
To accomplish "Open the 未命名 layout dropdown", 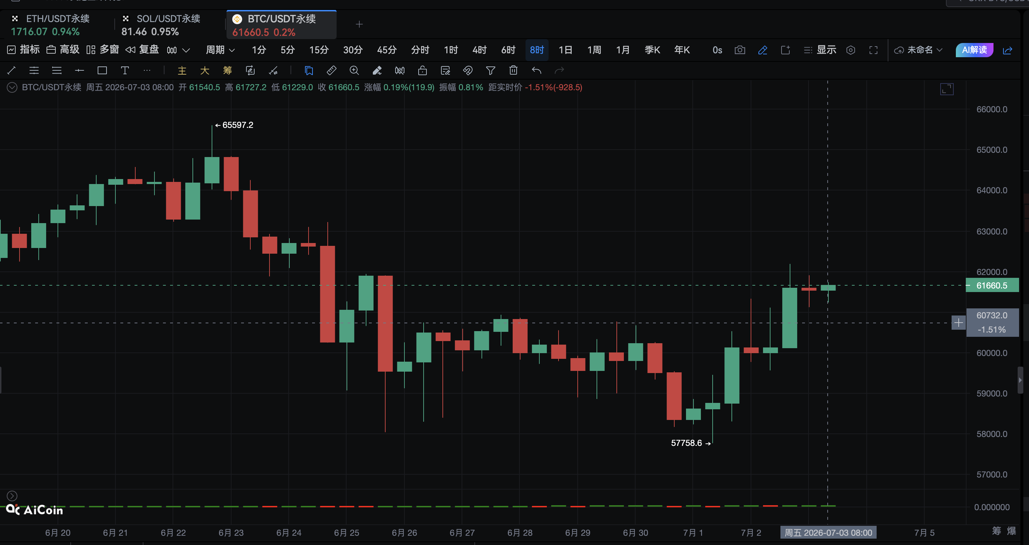I will click(x=918, y=50).
